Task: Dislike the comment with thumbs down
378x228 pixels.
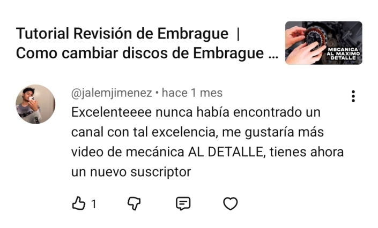Action: (x=134, y=204)
